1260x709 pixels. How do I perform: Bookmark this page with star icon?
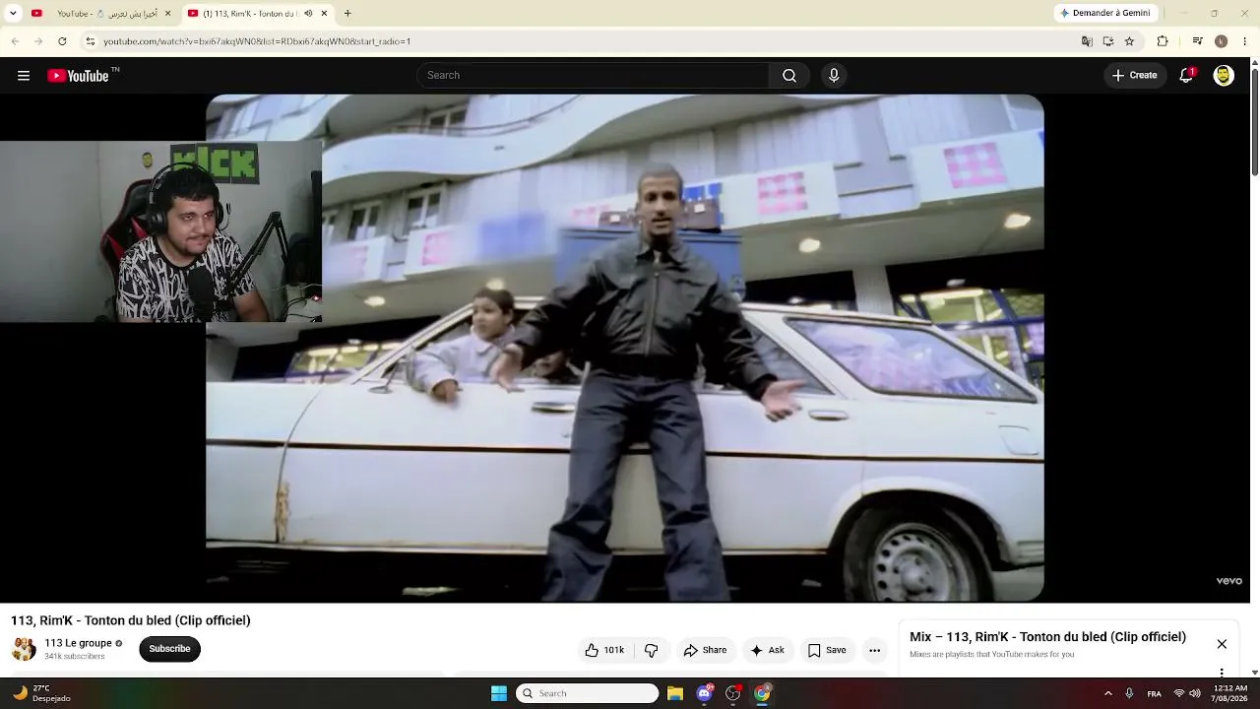[x=1129, y=41]
